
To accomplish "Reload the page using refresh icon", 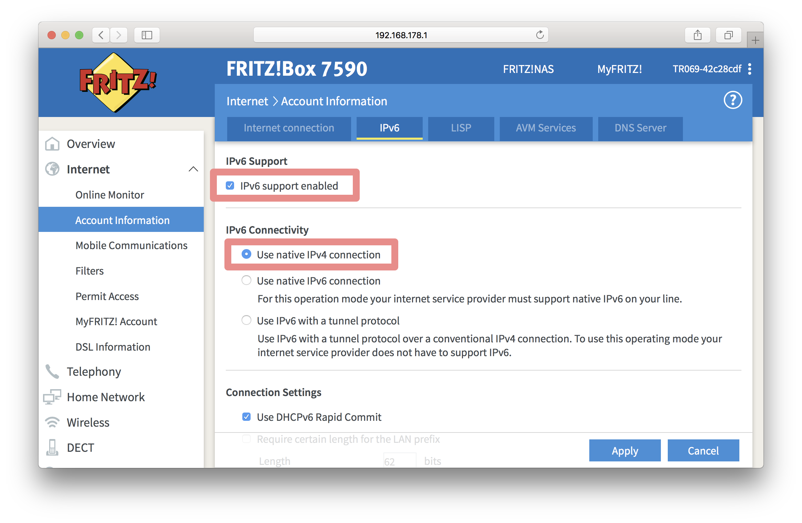I will click(x=540, y=35).
